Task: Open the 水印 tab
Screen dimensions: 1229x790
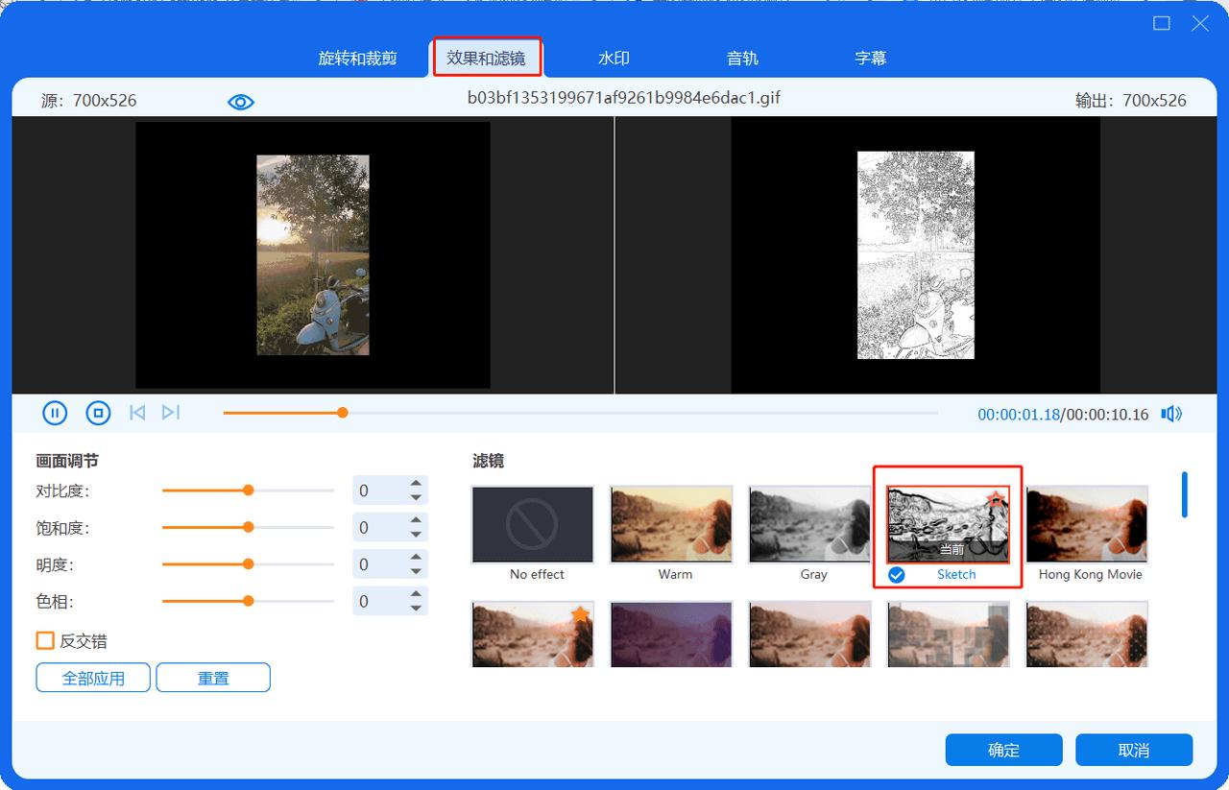Action: point(614,59)
